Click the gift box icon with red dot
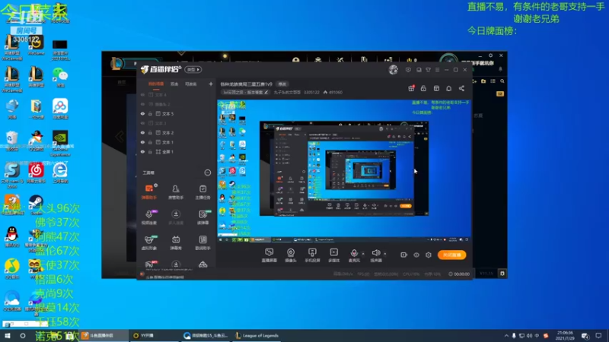Viewport: 609px width, 342px height. coord(411,88)
